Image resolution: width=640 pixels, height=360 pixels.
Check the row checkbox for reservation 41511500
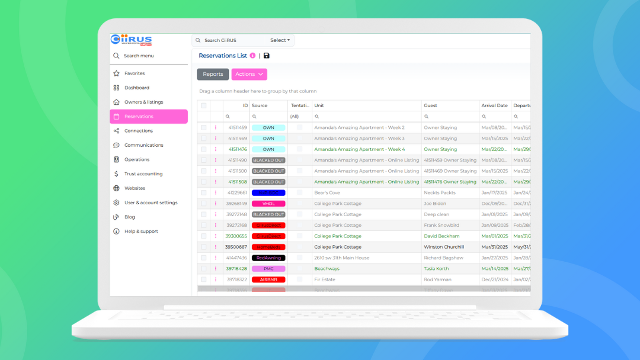[204, 171]
